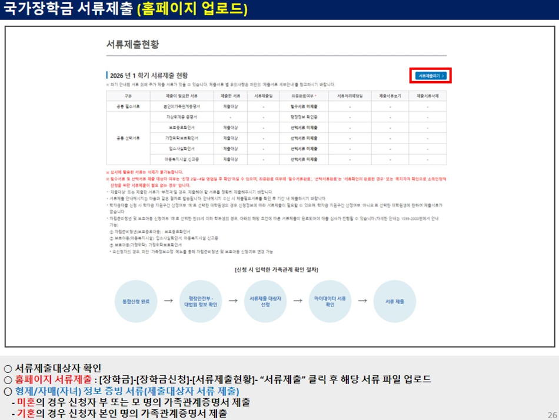Viewport: 559px width, 420px height.
Task: Click 선택서류 미제출 in the 보호종료확인서 row
Action: click(x=304, y=128)
